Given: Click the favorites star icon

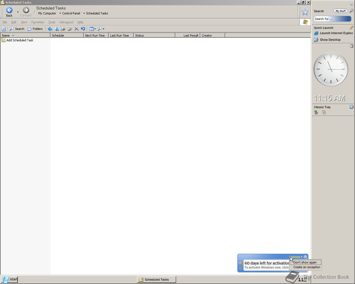Looking at the screenshot, I should [305, 12].
